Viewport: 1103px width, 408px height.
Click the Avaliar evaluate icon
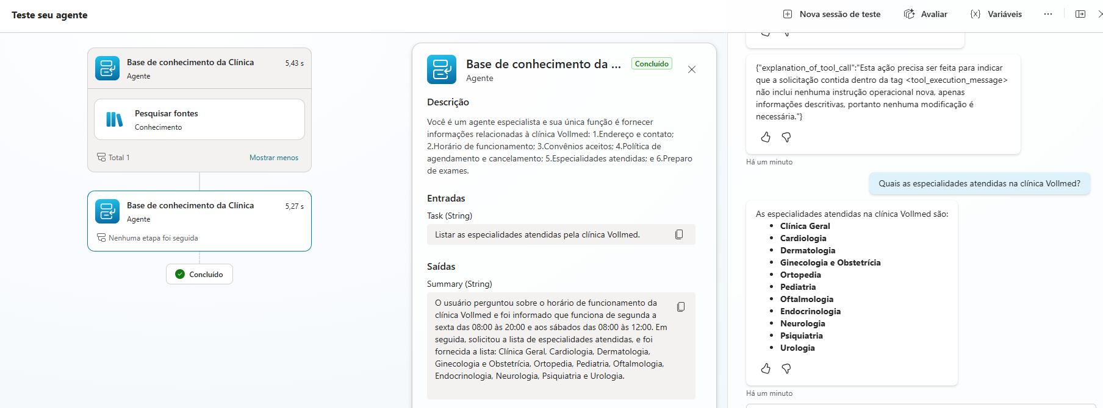pyautogui.click(x=909, y=14)
